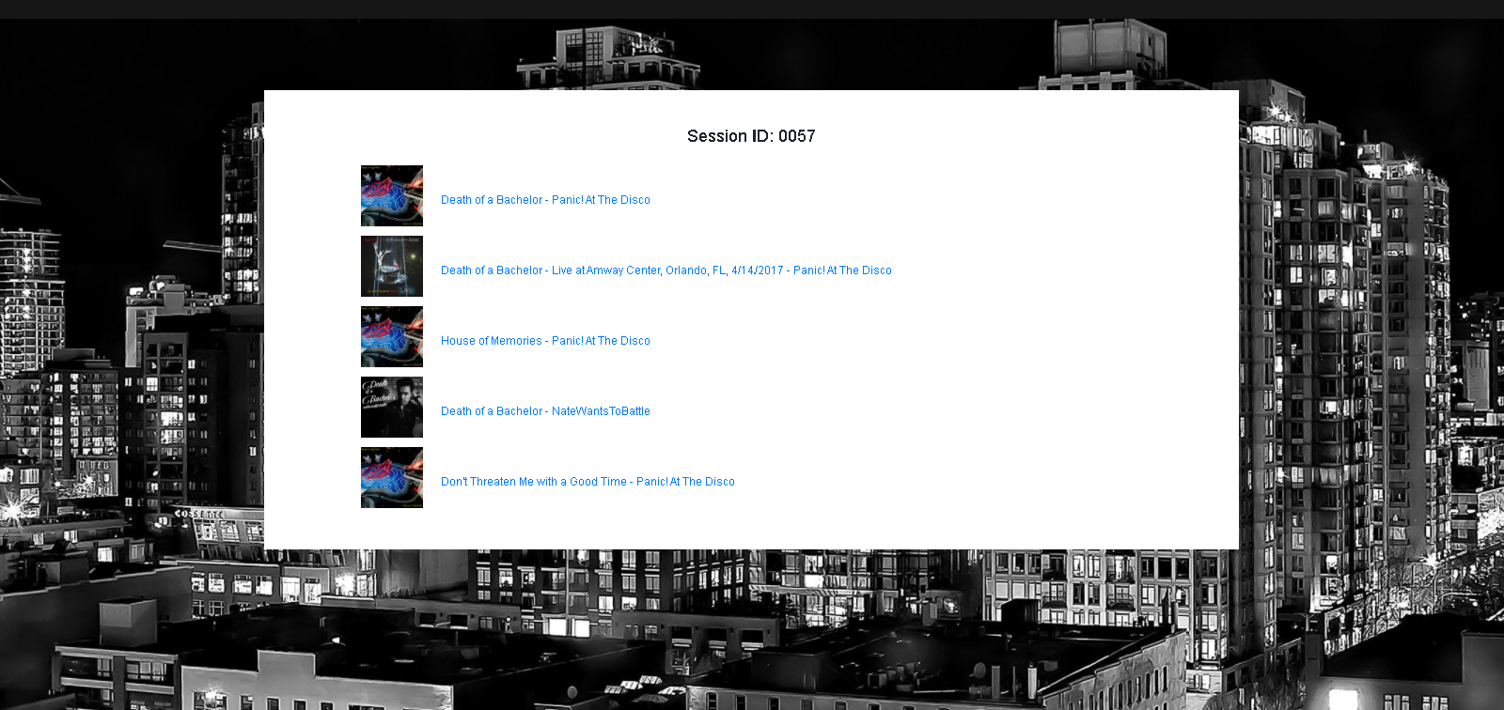Click NateWantsToBattle cover thumbnail
The width and height of the screenshot is (1504, 710).
pyautogui.click(x=392, y=408)
